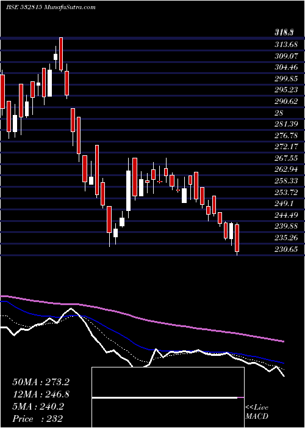Click the 235.26 price label
Screen dimensions: 305x428
[x=286, y=238]
